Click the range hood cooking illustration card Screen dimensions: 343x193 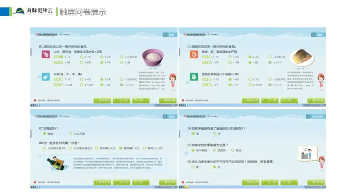click(308, 154)
